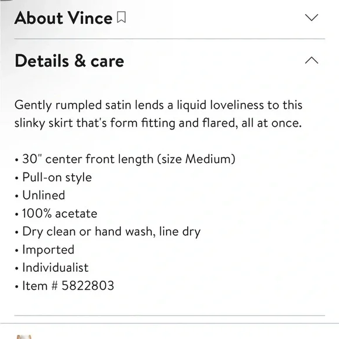339x339 pixels.
Task: Click the divider line under About Vince
Action: coord(169,39)
